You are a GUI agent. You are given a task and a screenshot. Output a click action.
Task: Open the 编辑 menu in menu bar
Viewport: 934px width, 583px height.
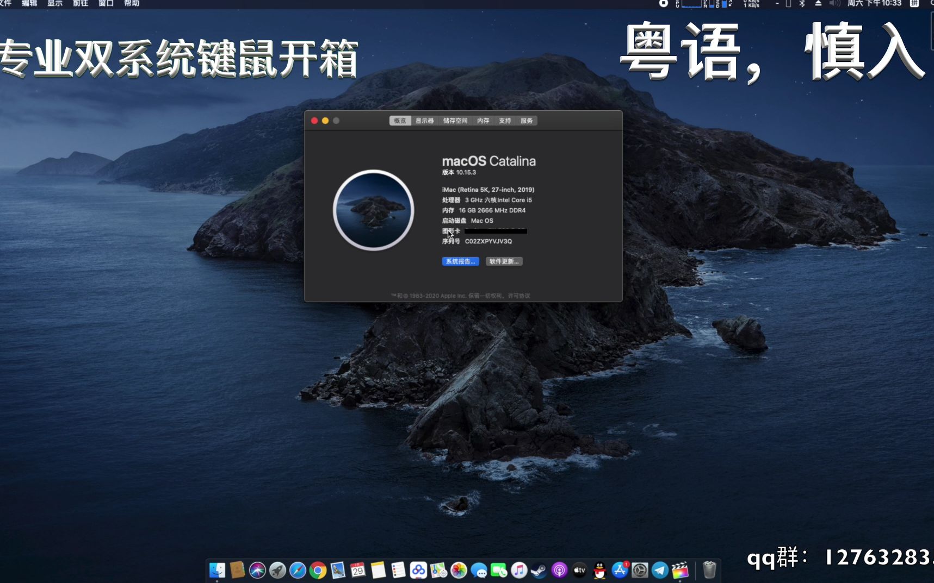click(x=29, y=3)
